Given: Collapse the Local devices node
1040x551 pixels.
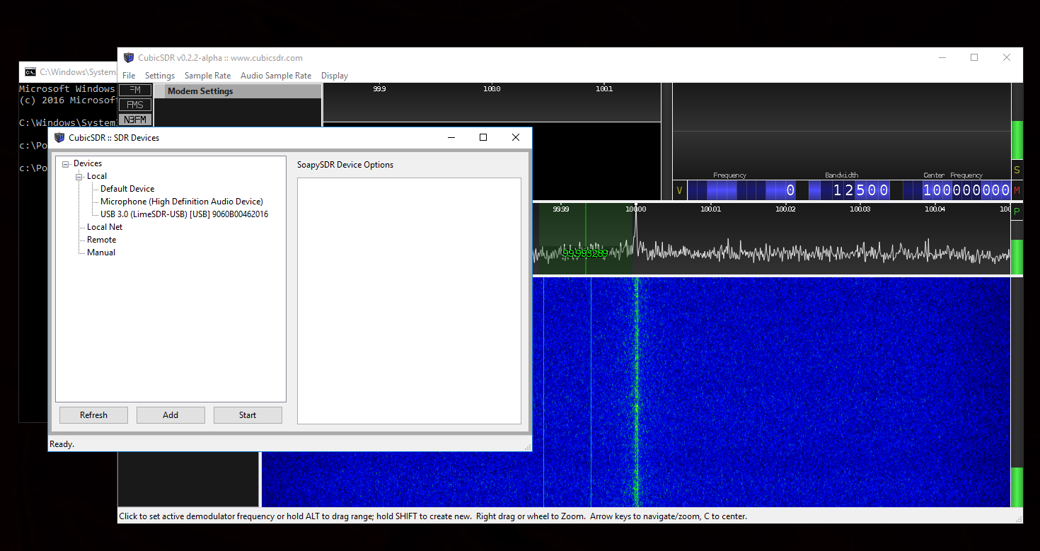Looking at the screenshot, I should (79, 177).
